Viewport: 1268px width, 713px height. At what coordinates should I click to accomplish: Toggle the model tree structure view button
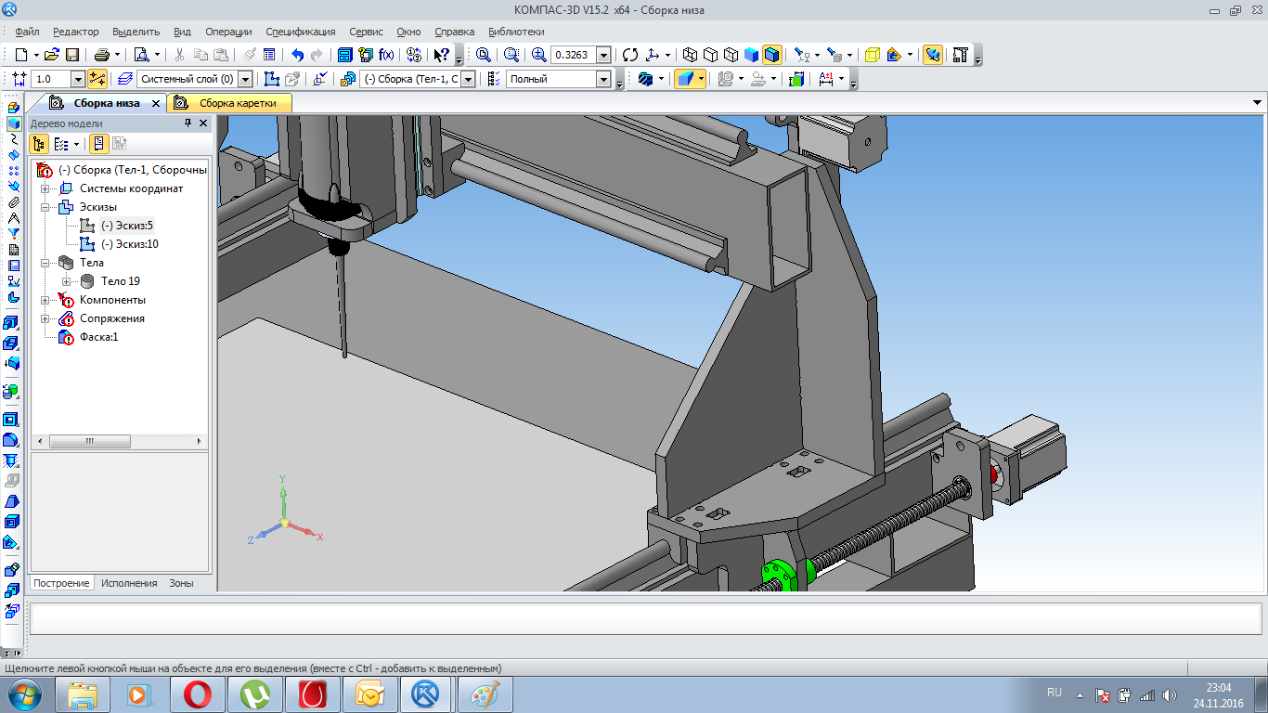pyautogui.click(x=39, y=144)
